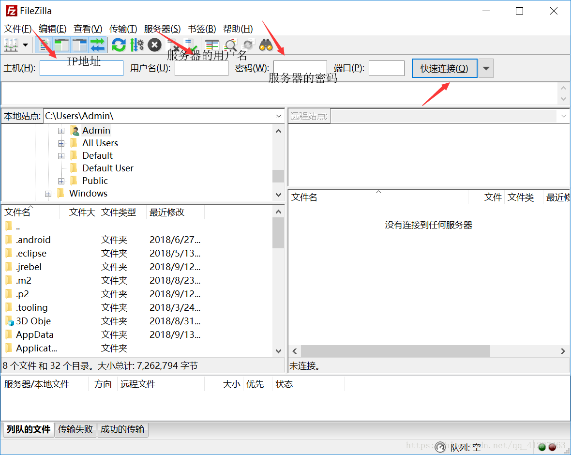Open the 编辑(E) menu
This screenshot has width=571, height=455.
(x=52, y=29)
